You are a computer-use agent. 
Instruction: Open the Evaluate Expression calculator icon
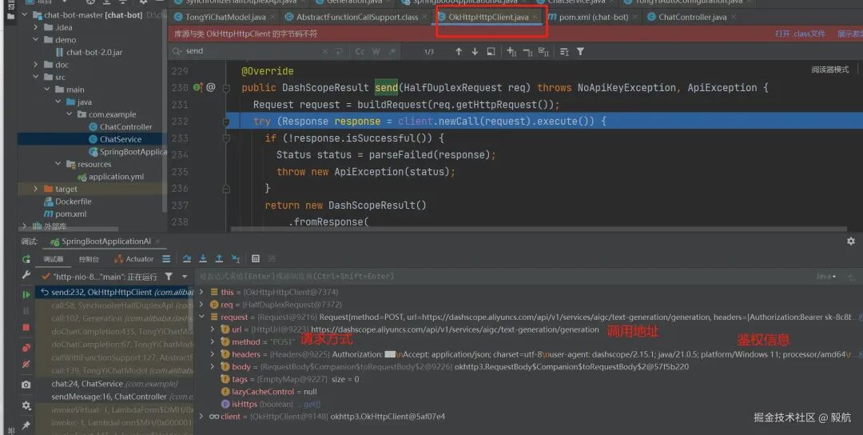256,259
